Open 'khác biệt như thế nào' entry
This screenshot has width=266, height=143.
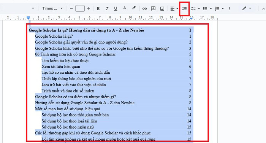pyautogui.click(x=102, y=48)
